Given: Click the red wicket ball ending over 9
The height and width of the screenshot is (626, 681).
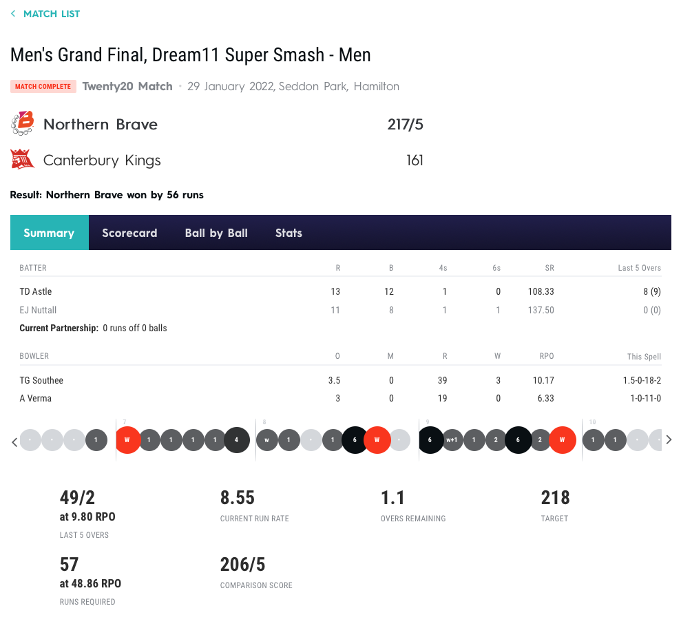Looking at the screenshot, I should tap(562, 440).
